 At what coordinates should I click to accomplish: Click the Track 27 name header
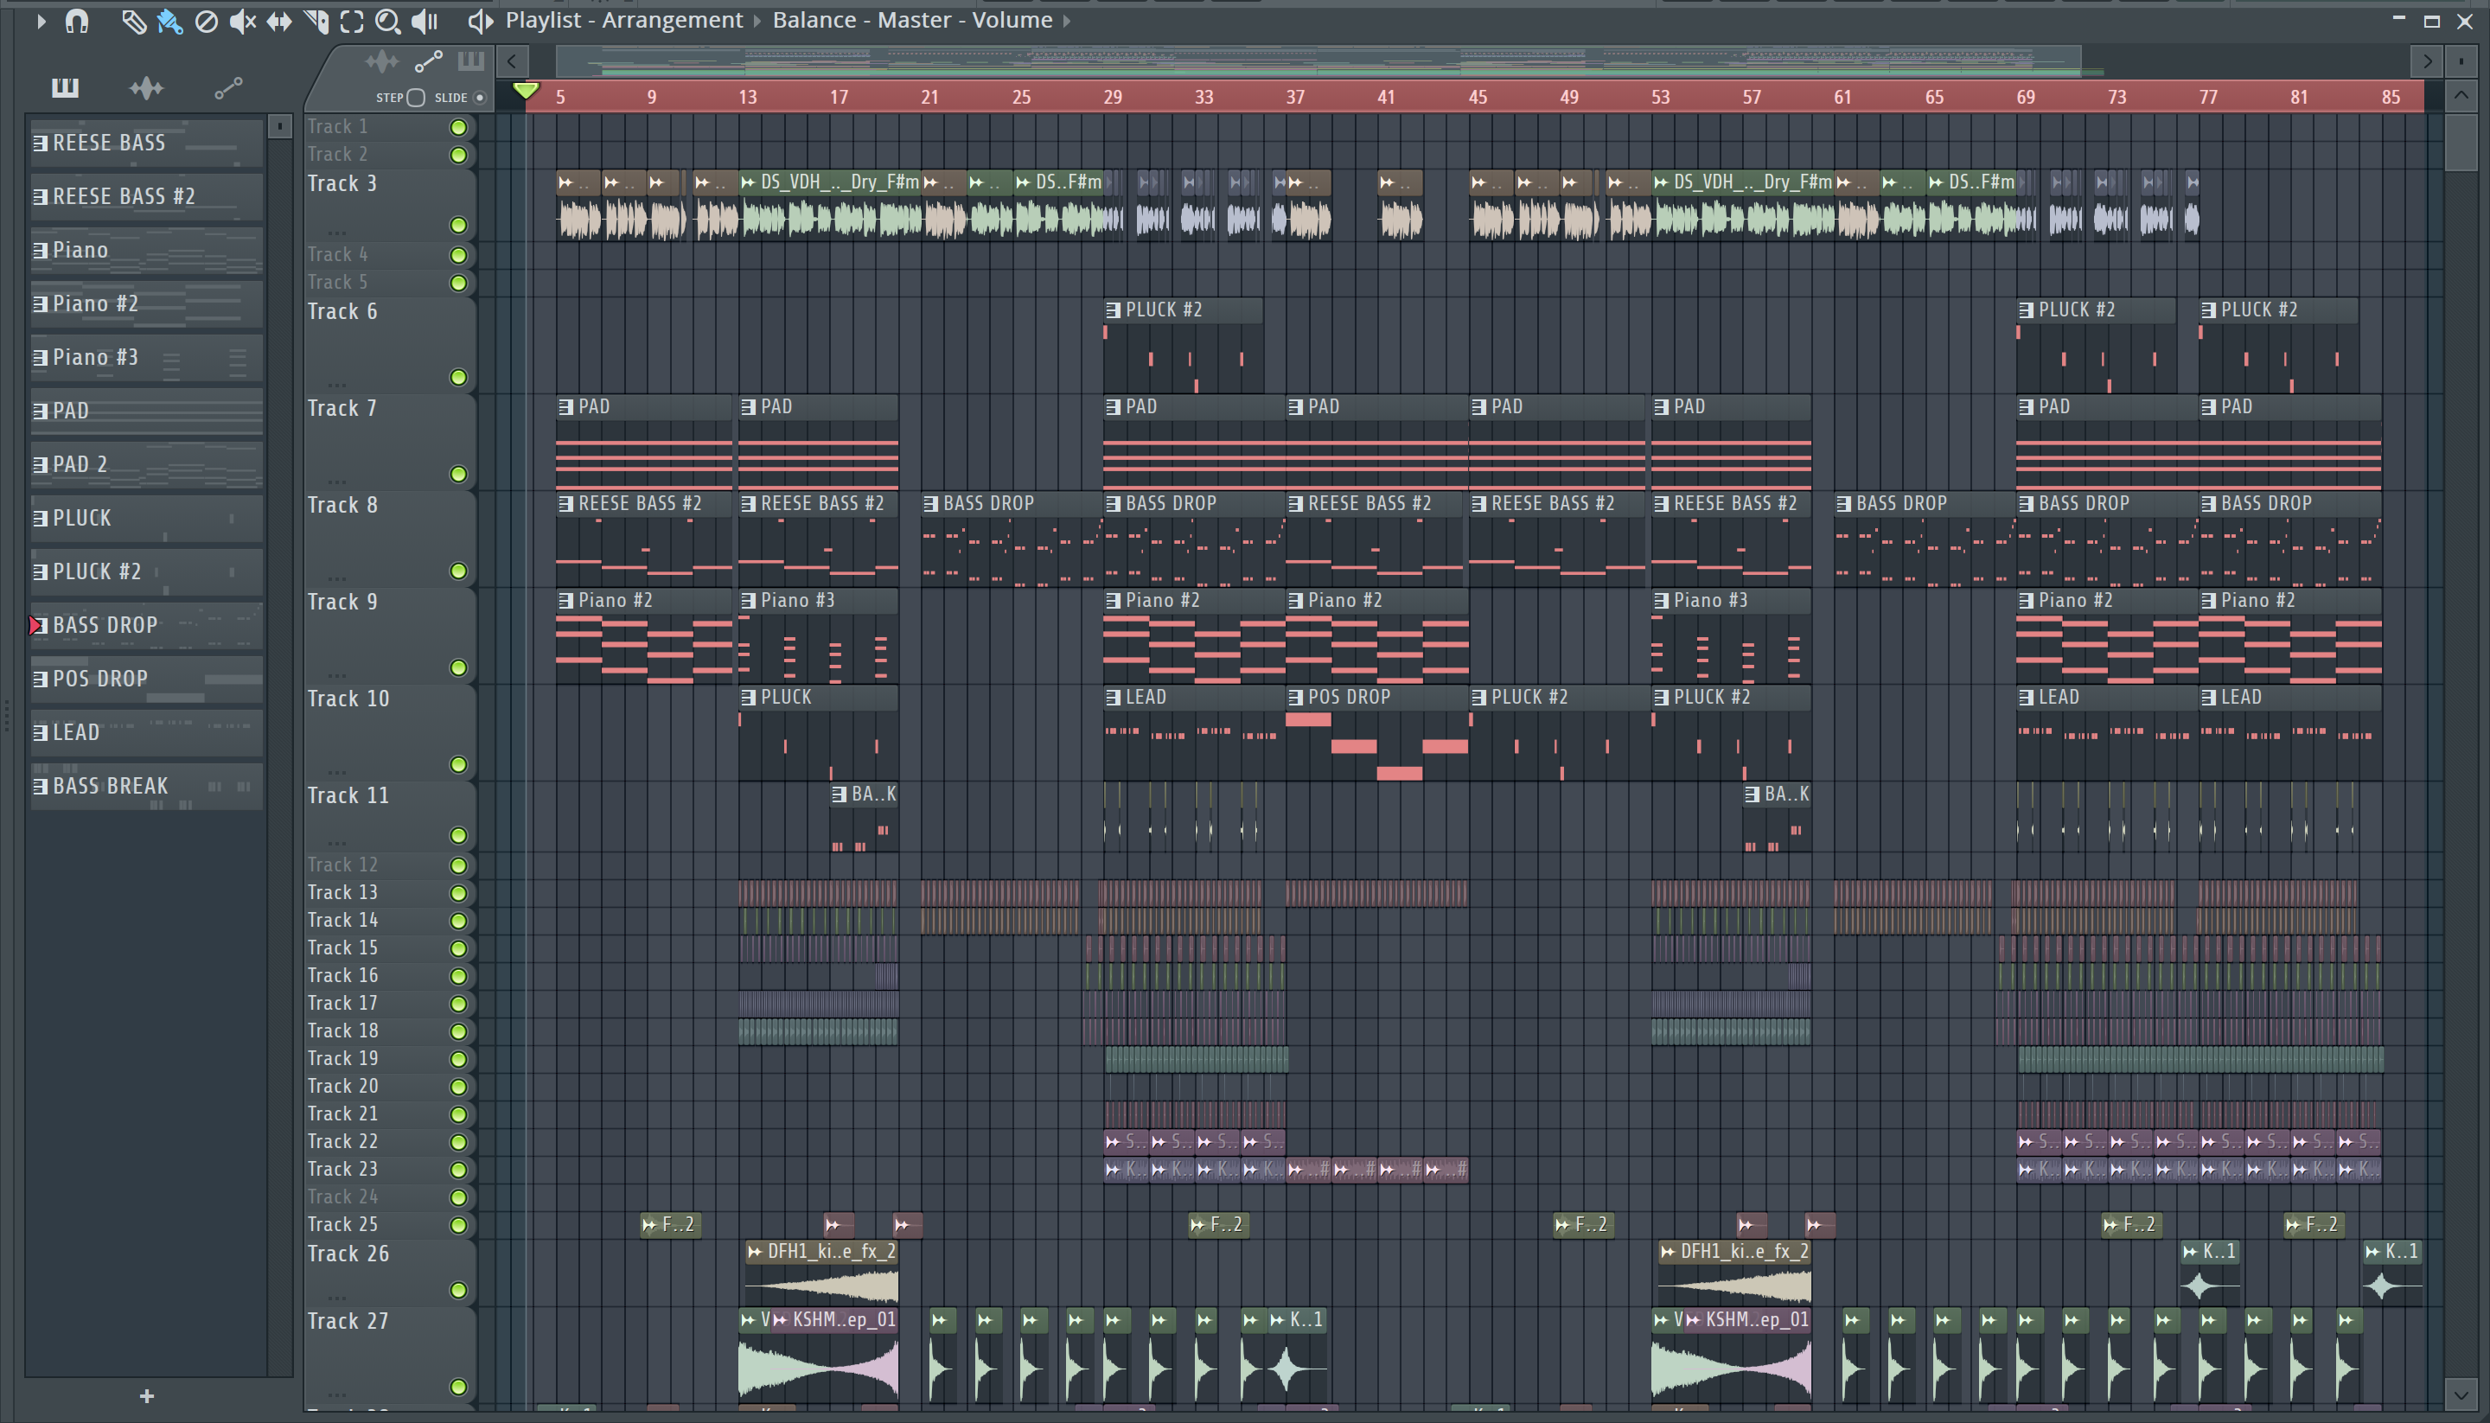(x=348, y=1321)
